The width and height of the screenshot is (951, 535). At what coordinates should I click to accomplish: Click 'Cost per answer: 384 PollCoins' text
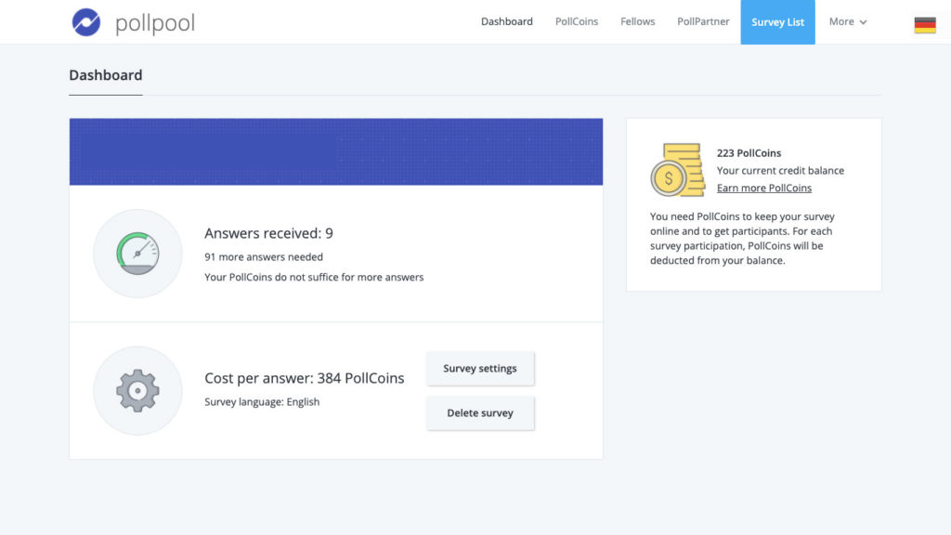point(305,379)
